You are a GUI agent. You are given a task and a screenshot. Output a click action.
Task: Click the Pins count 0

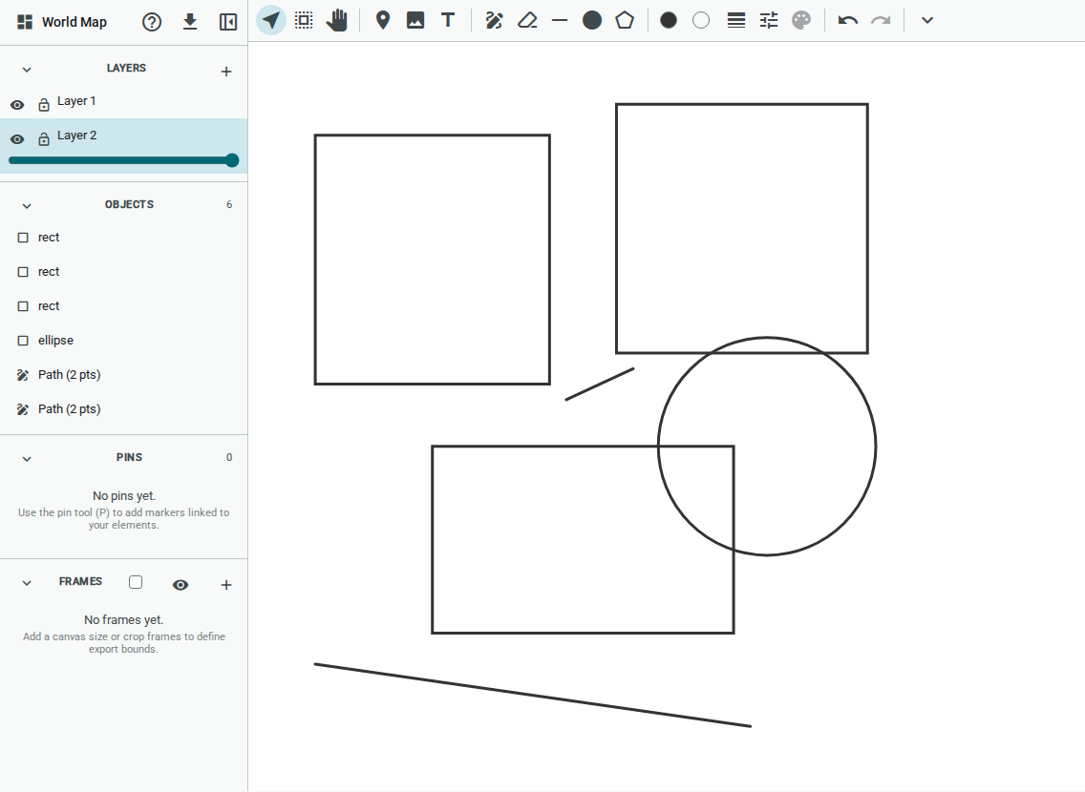click(229, 457)
